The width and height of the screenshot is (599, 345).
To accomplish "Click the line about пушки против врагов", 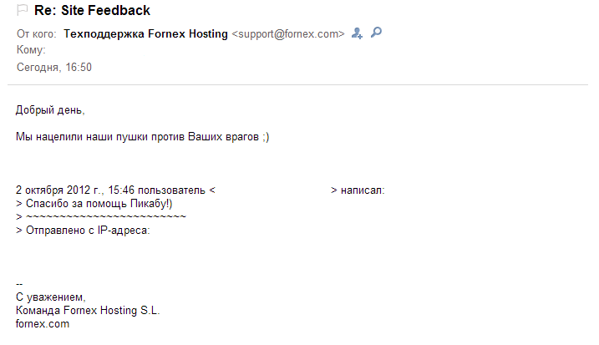I will point(143,136).
